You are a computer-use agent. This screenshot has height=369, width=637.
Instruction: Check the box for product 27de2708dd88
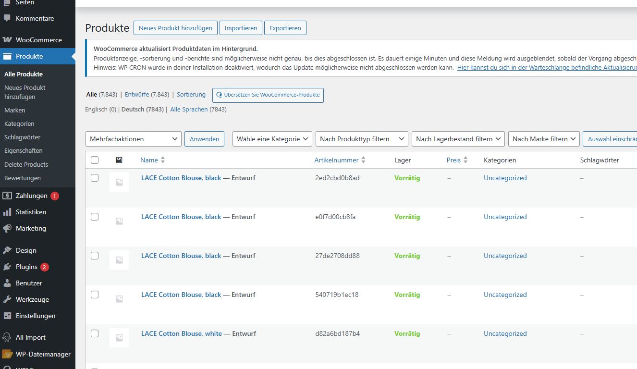pyautogui.click(x=95, y=256)
